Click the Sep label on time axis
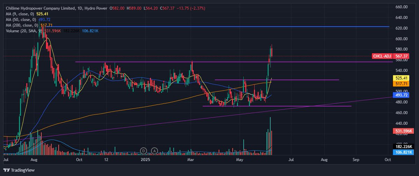The image size is (419, 176). tap(356, 159)
